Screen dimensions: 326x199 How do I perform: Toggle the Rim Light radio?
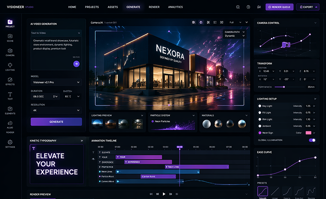click(x=260, y=119)
